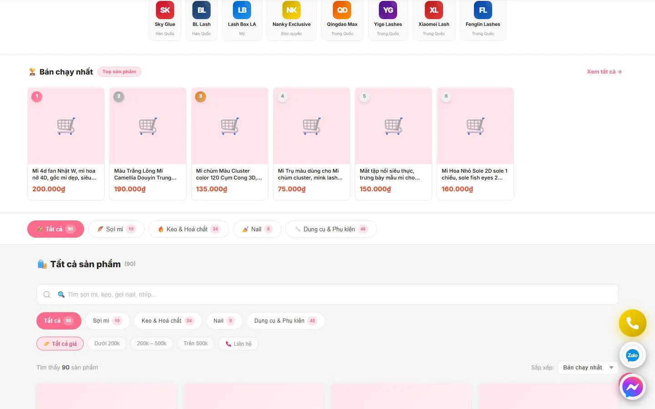Open the Zalo chat floating button
655x409 pixels.
coord(632,355)
